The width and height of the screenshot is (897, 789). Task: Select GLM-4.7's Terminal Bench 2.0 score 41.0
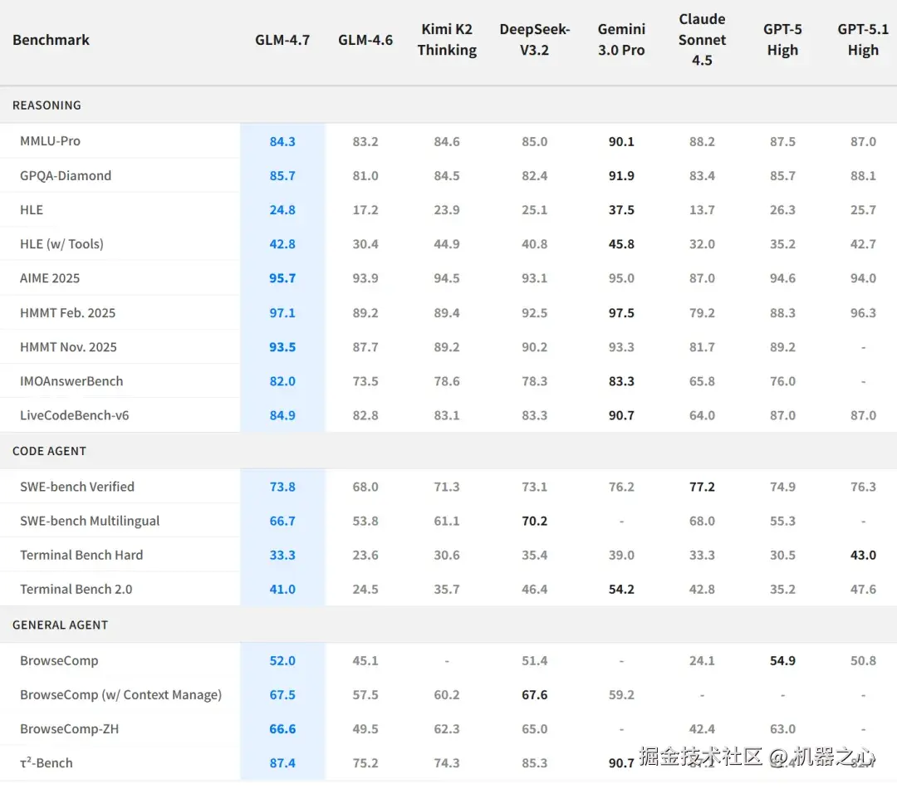282,590
